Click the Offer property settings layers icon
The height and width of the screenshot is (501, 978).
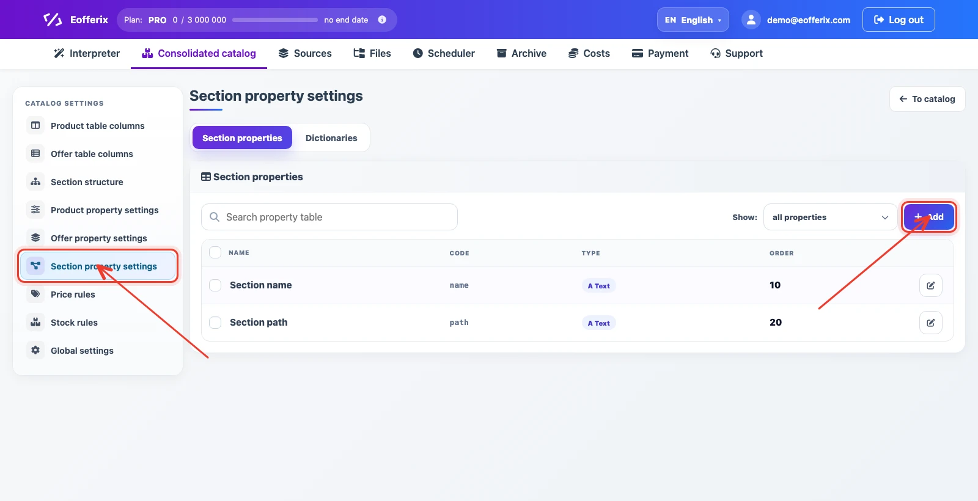tap(35, 238)
